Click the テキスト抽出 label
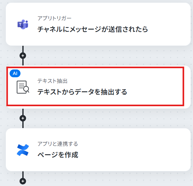The width and height of the screenshot is (193, 186). pyautogui.click(x=52, y=81)
